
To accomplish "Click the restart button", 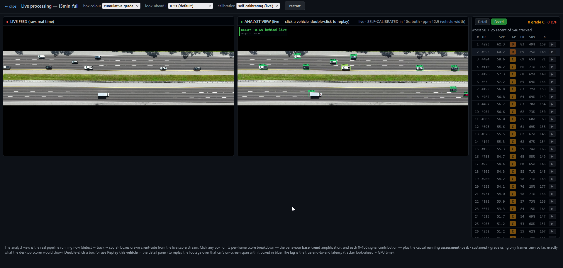I will [x=295, y=6].
